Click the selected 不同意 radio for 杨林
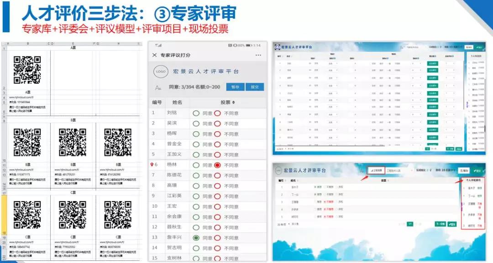This screenshot has height=263, width=493. pos(217,165)
